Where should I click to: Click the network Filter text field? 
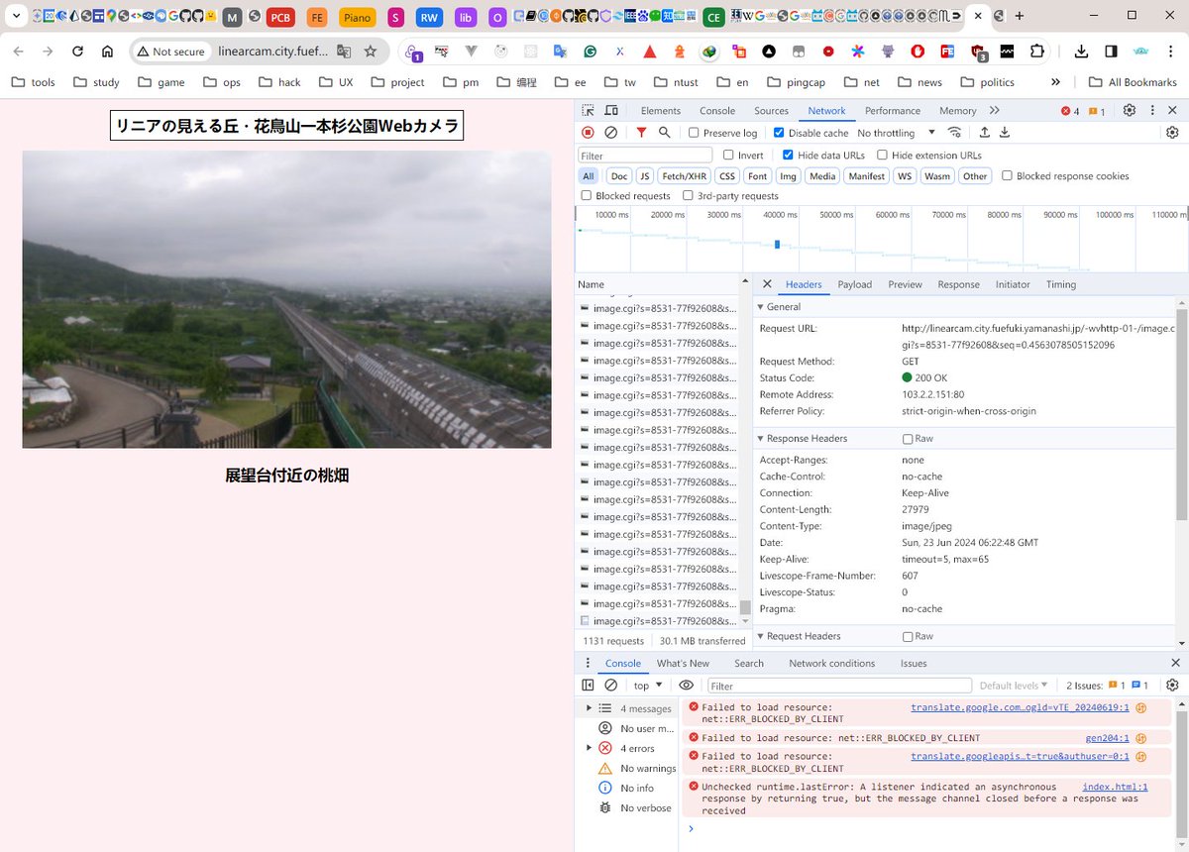(645, 156)
